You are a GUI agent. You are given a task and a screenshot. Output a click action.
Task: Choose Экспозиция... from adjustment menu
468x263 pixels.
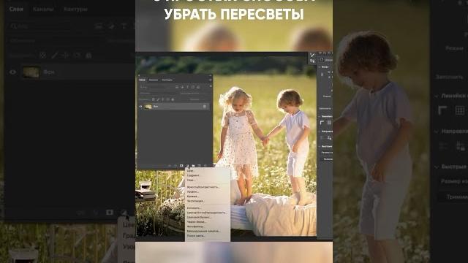195,201
